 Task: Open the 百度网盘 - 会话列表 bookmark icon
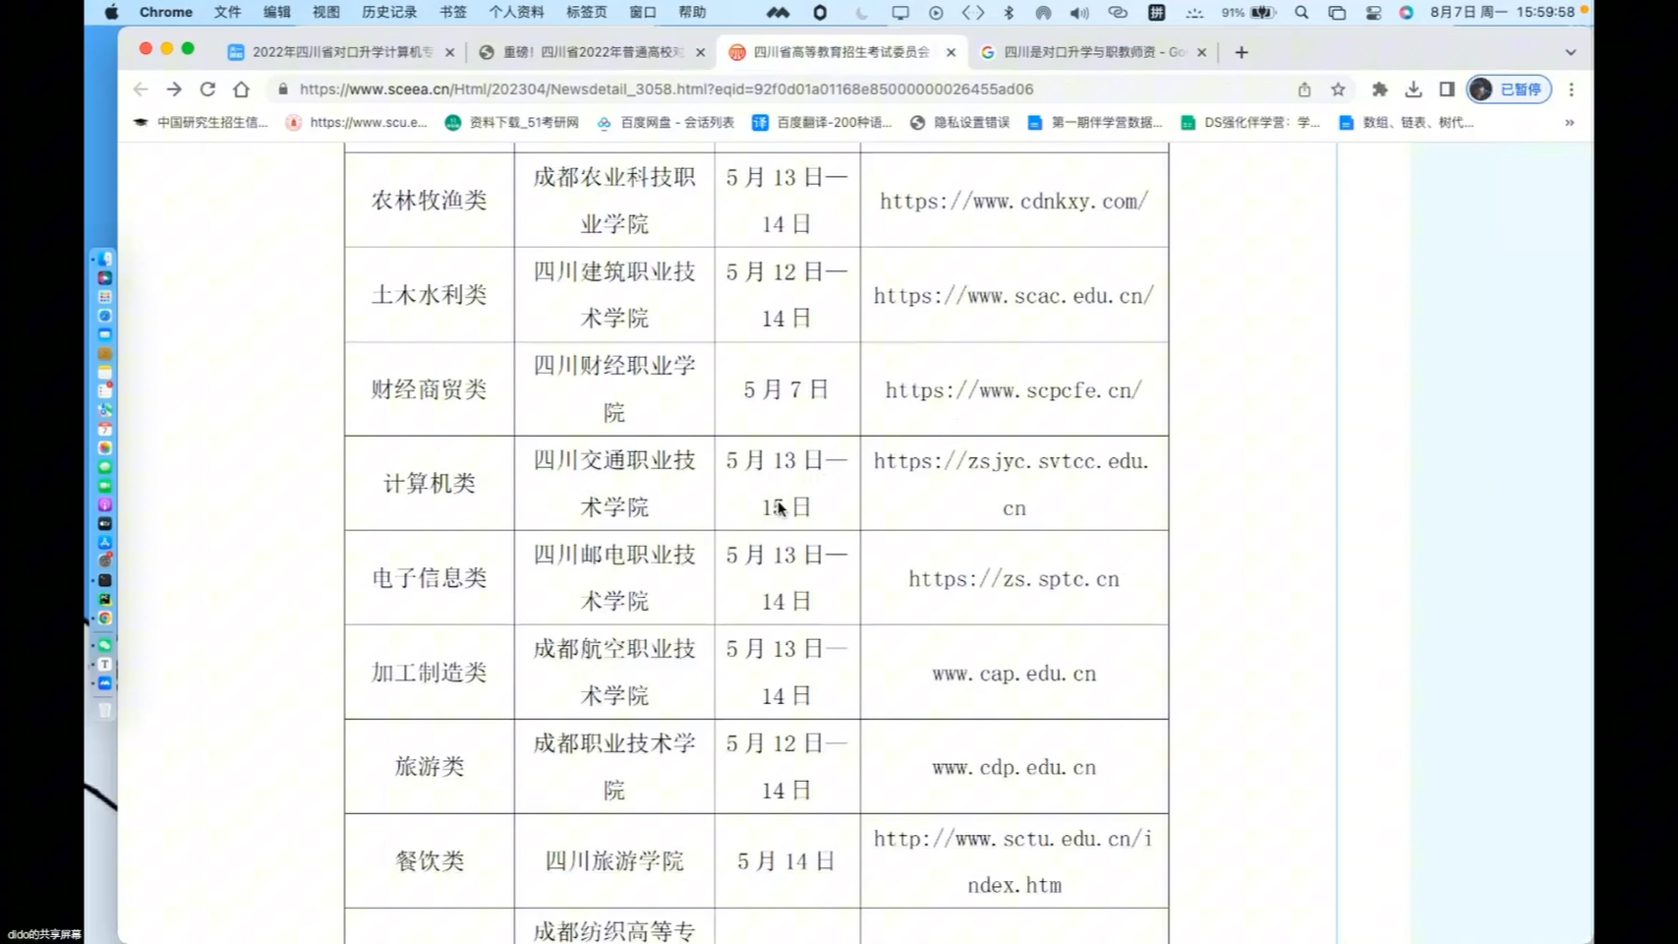click(606, 123)
